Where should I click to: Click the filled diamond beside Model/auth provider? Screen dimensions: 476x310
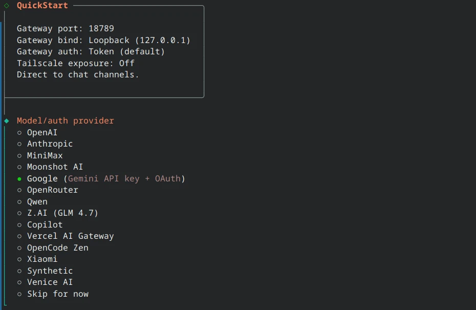(x=6, y=120)
